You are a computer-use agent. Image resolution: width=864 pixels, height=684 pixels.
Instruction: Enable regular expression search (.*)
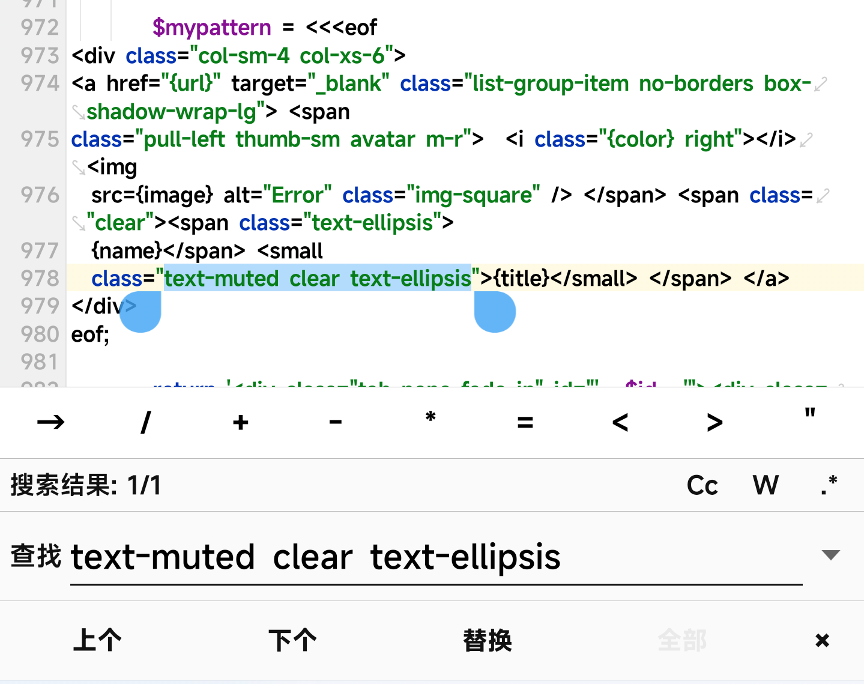click(829, 485)
